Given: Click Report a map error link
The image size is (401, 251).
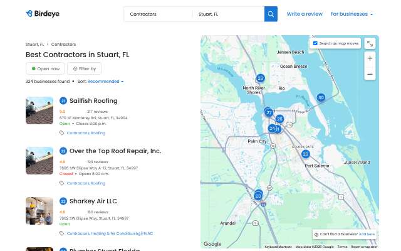Looking at the screenshot, I should click(364, 247).
